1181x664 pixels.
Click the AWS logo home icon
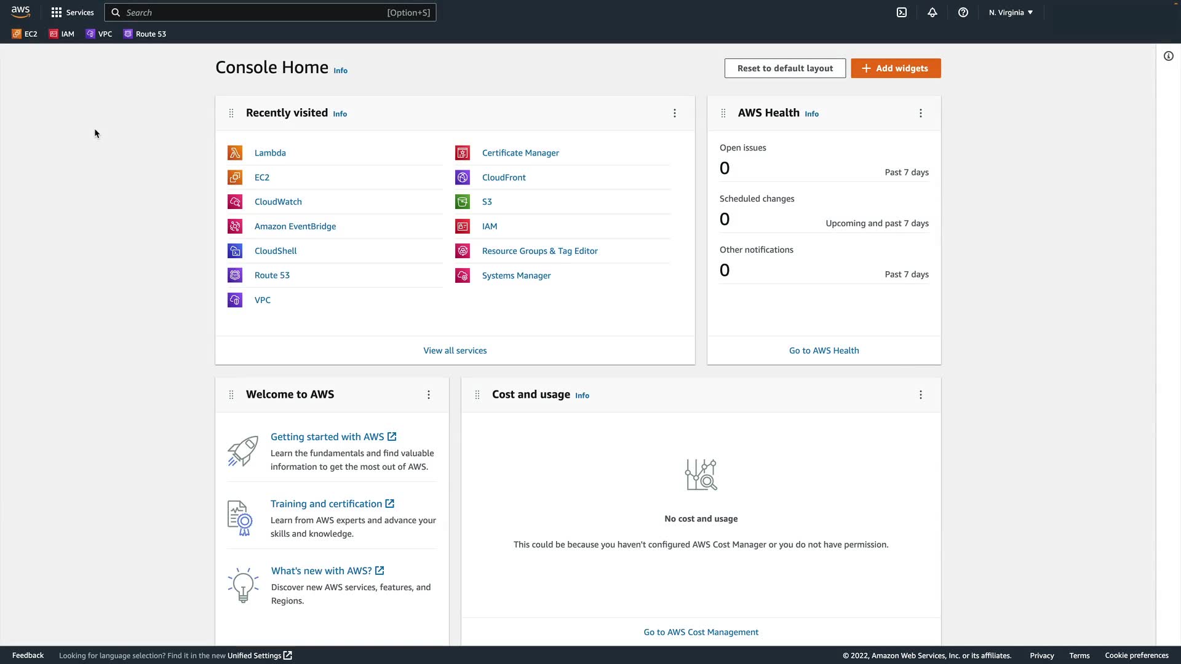pyautogui.click(x=20, y=12)
